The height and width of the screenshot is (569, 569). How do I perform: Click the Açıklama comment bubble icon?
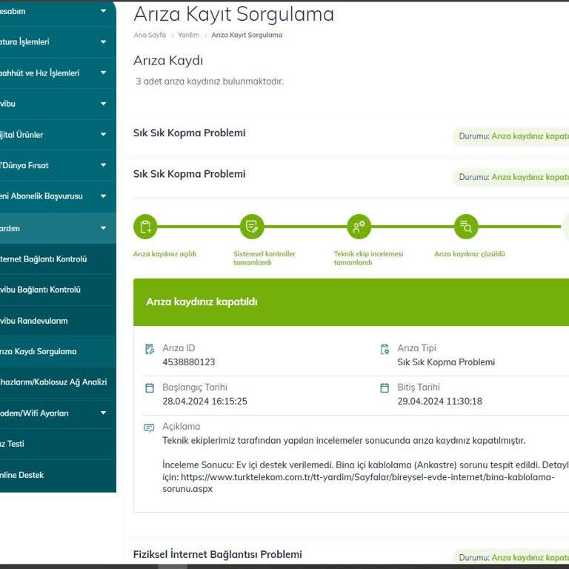149,427
